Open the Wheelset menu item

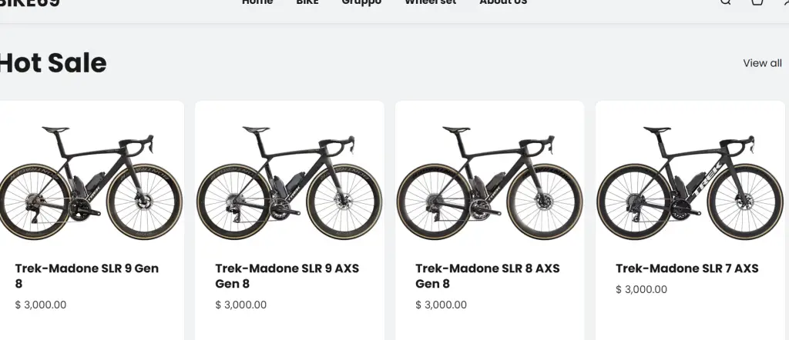430,2
